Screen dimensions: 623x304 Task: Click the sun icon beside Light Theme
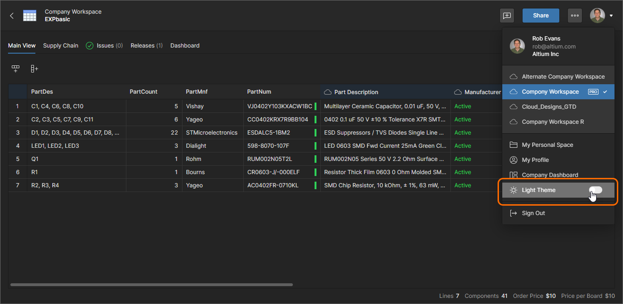(x=514, y=190)
